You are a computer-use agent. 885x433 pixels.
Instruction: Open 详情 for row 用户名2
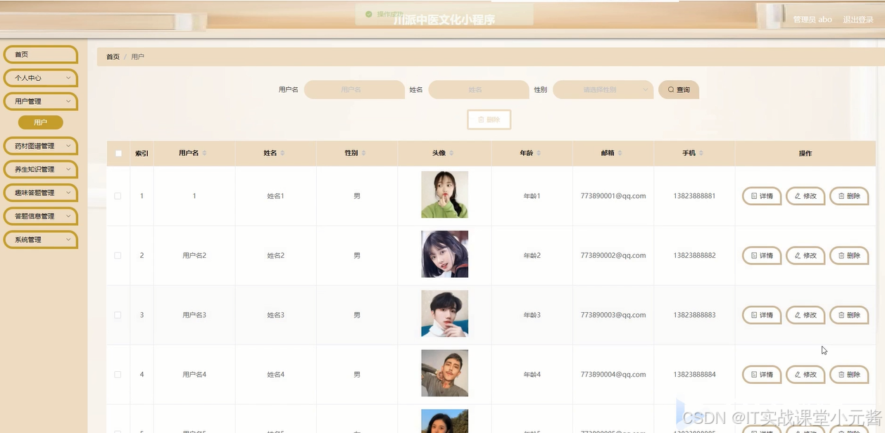(x=762, y=256)
